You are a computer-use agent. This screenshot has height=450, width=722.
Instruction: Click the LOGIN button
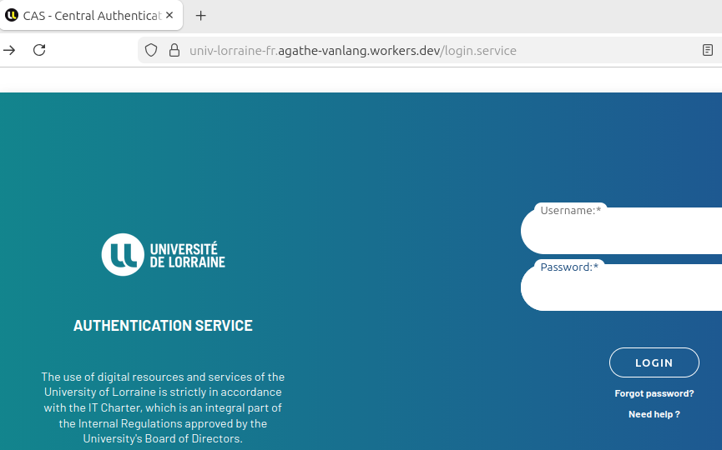[654, 362]
